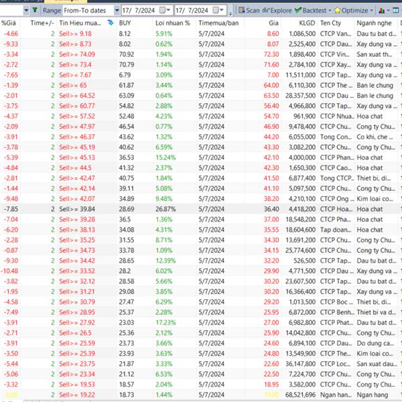Screen dimensions: 402x402
Task: Run the Explore button with binoculars icon
Action: [x=277, y=11]
